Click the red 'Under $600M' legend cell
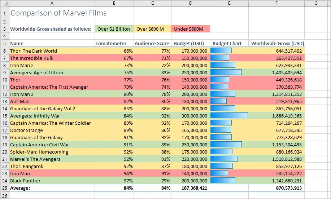The image size is (331, 199). pyautogui.click(x=190, y=29)
